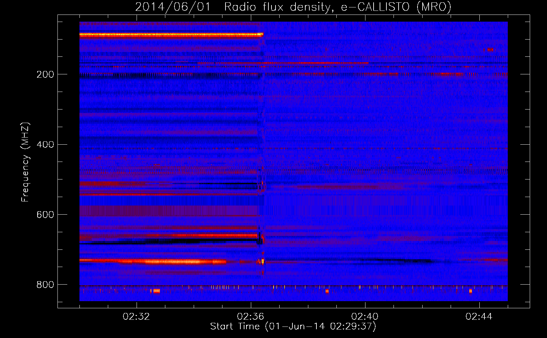The image size is (547, 338).
Task: Click the '800' frequency tick label
Action: pos(45,285)
